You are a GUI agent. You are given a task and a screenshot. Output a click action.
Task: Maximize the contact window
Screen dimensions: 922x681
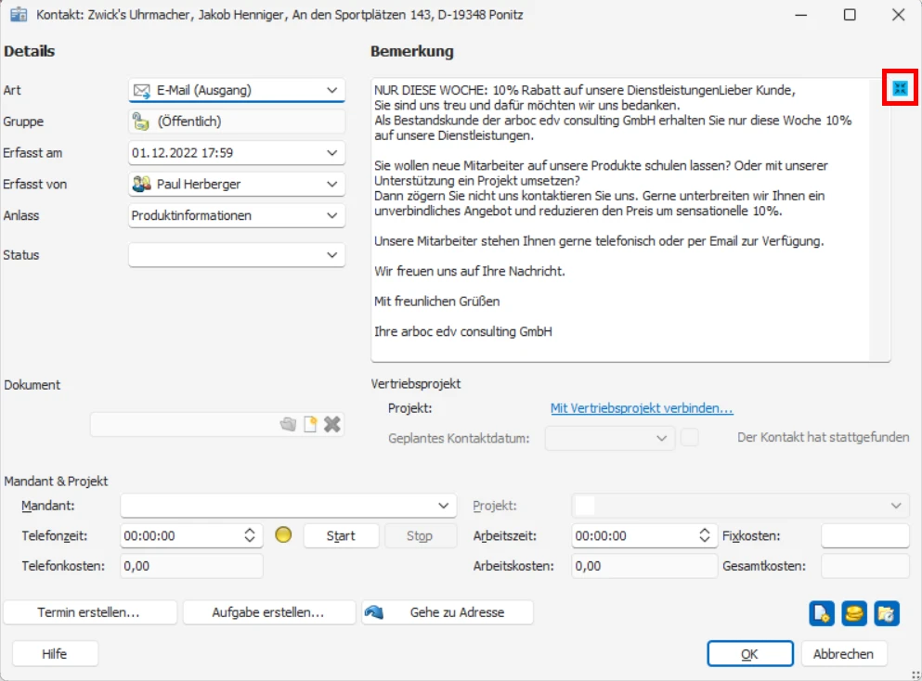click(850, 15)
